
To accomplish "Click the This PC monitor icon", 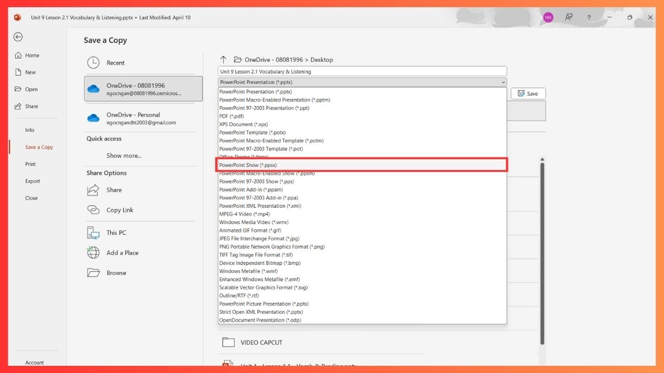I will (x=93, y=233).
